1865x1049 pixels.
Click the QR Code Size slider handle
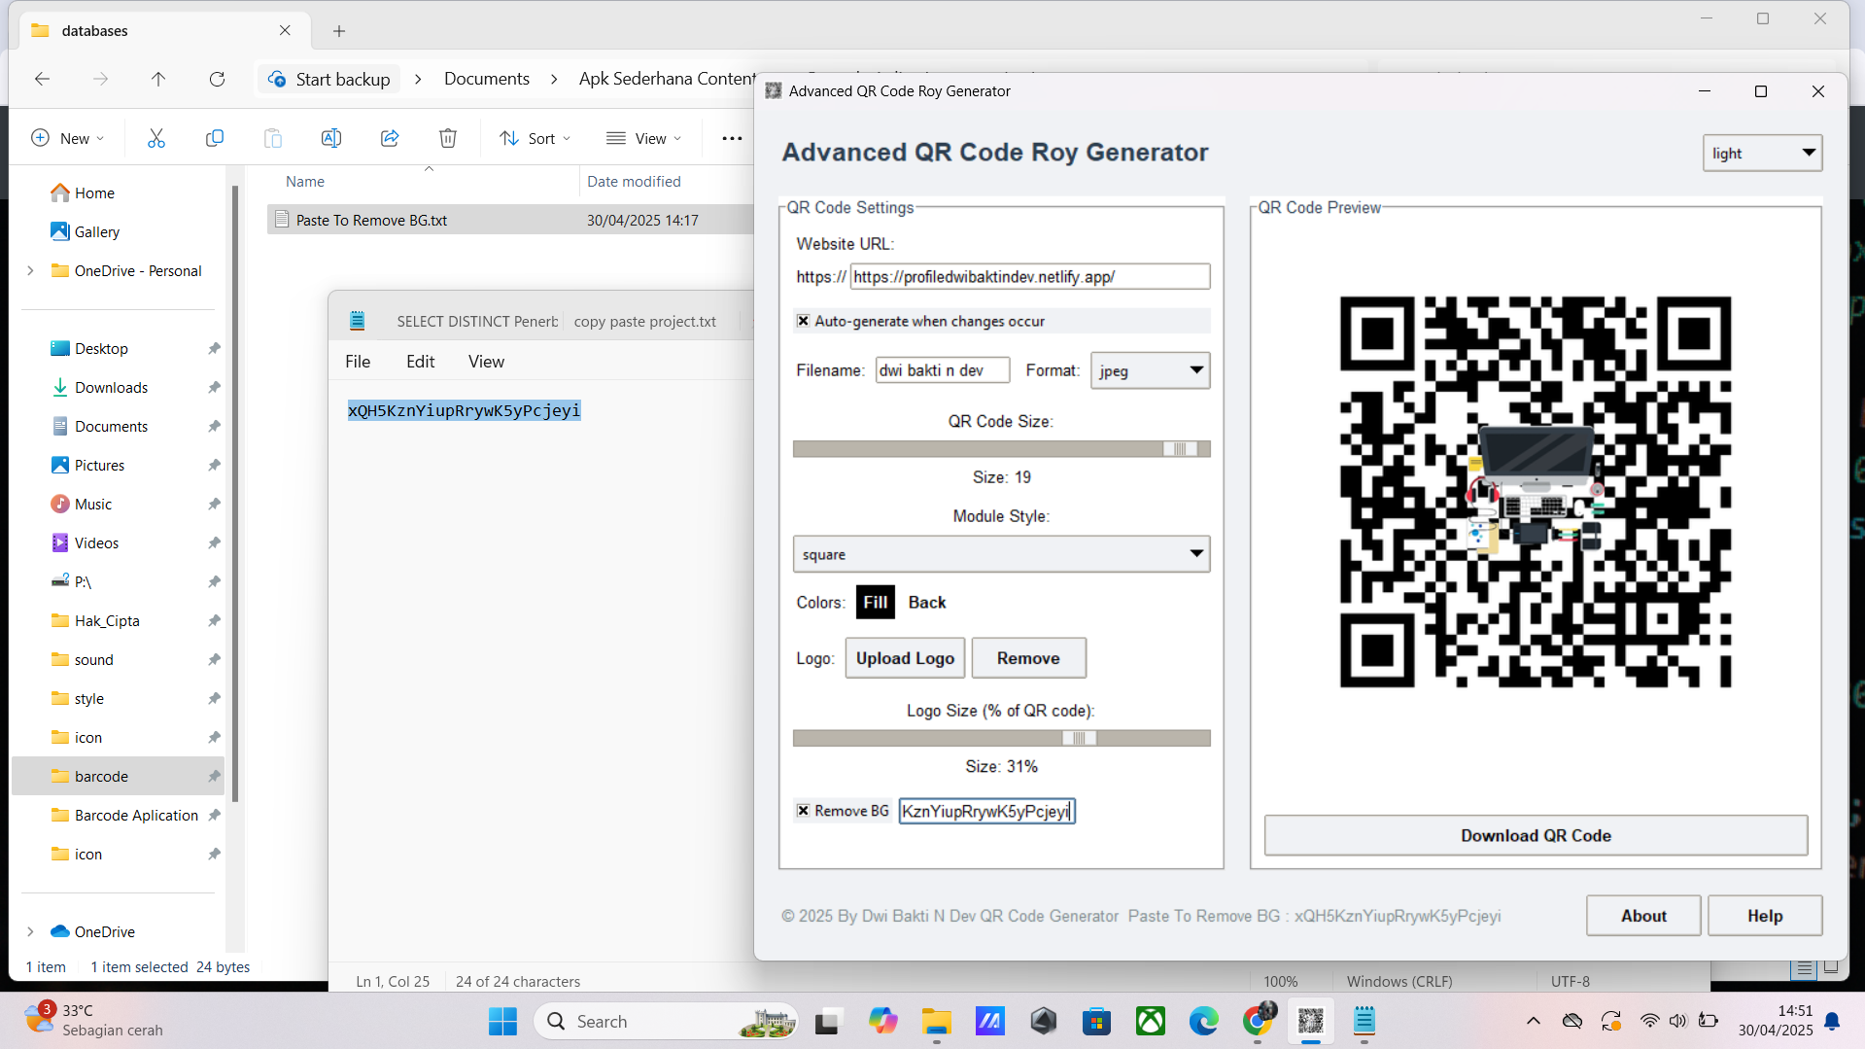1180,449
